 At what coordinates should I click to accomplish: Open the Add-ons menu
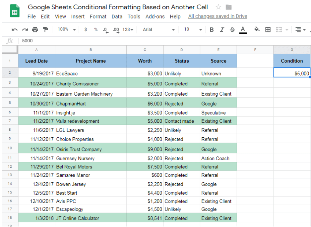(x=155, y=17)
